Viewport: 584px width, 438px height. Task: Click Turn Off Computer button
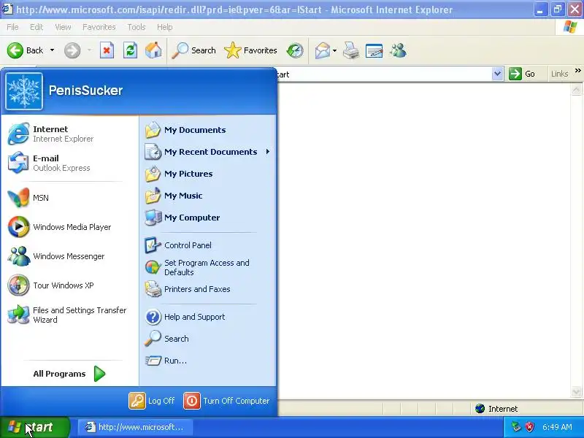226,401
